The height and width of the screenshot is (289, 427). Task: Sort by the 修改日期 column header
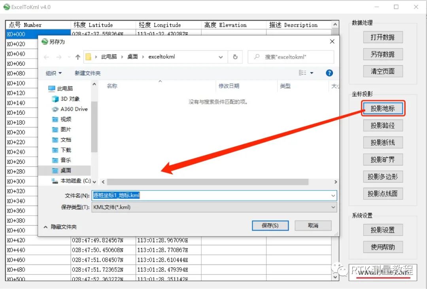(x=229, y=86)
